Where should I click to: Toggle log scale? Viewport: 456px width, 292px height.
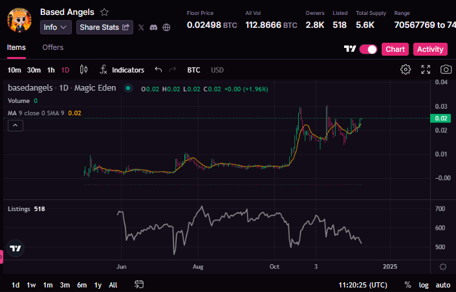point(424,285)
